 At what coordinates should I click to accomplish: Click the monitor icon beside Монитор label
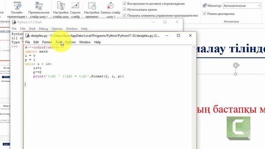[x=205, y=5]
